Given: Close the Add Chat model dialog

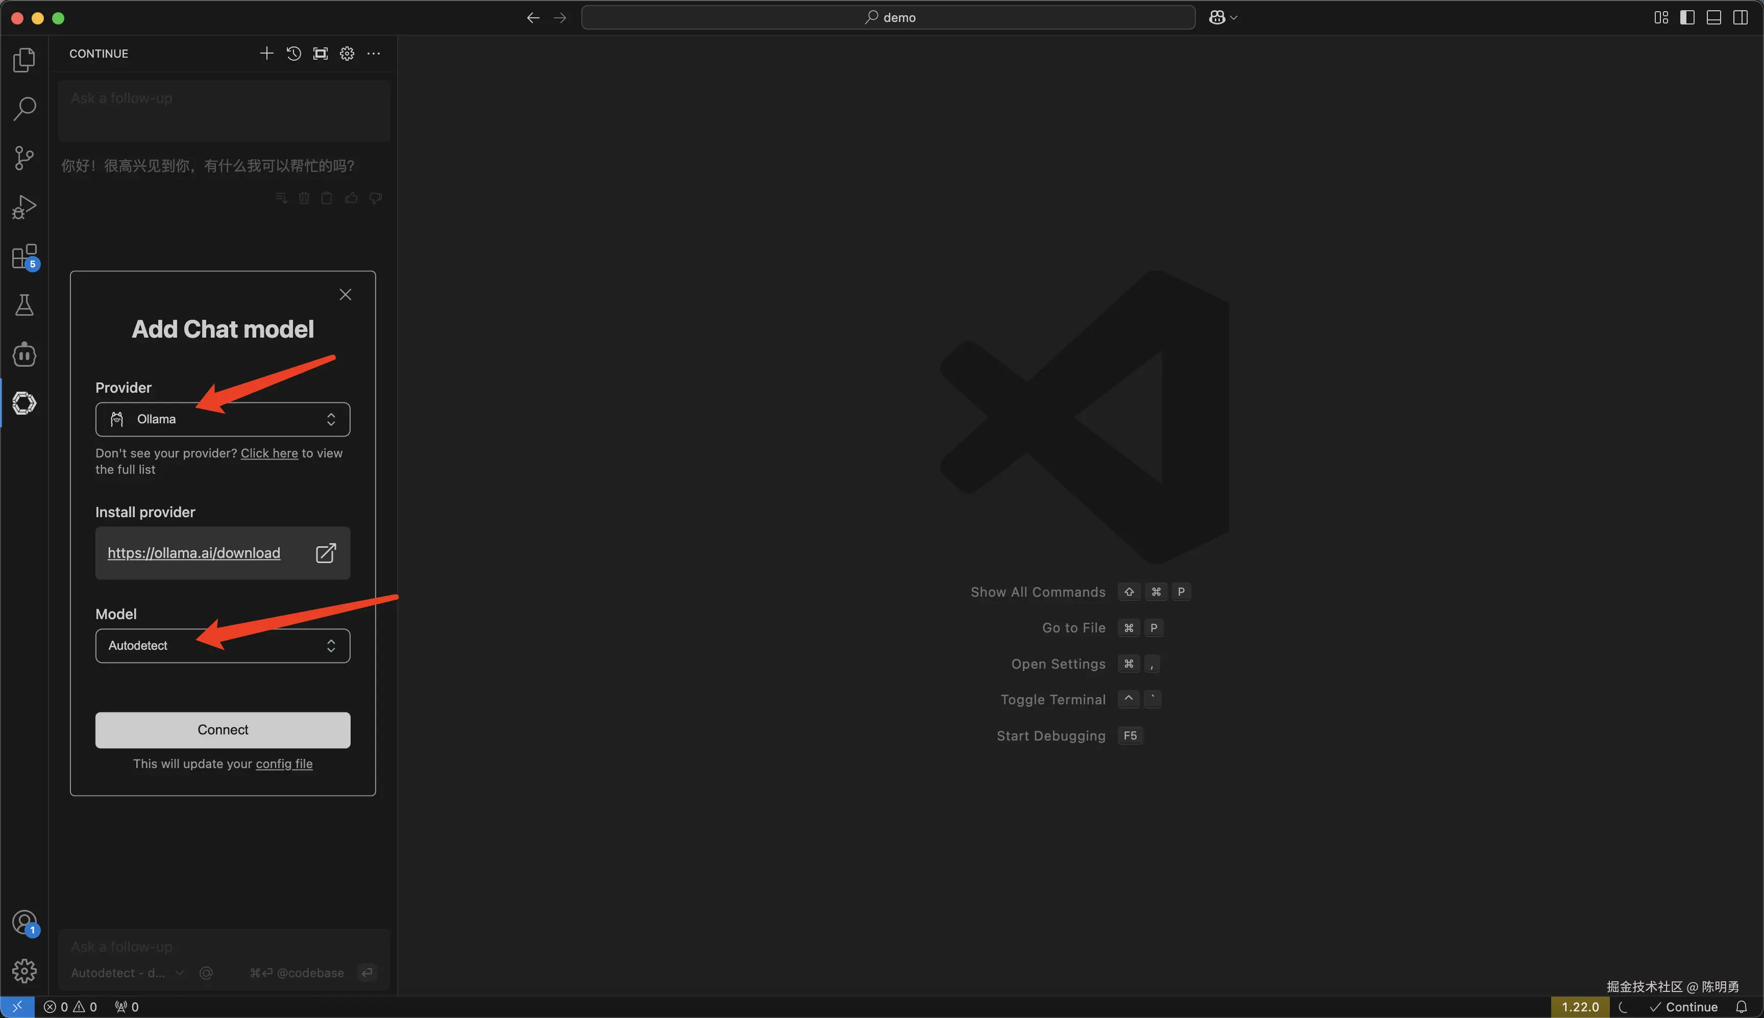Looking at the screenshot, I should (x=345, y=295).
